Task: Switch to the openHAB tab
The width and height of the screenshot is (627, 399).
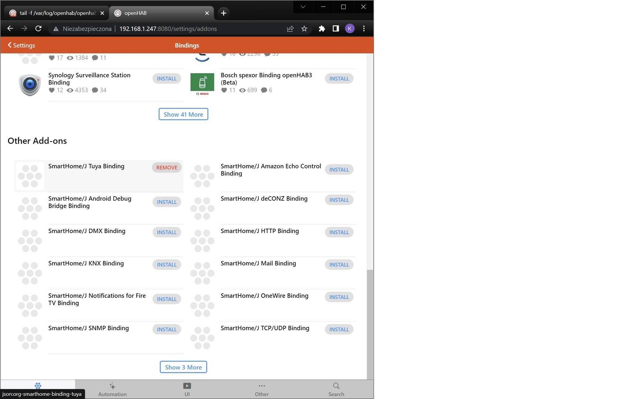Action: point(162,13)
